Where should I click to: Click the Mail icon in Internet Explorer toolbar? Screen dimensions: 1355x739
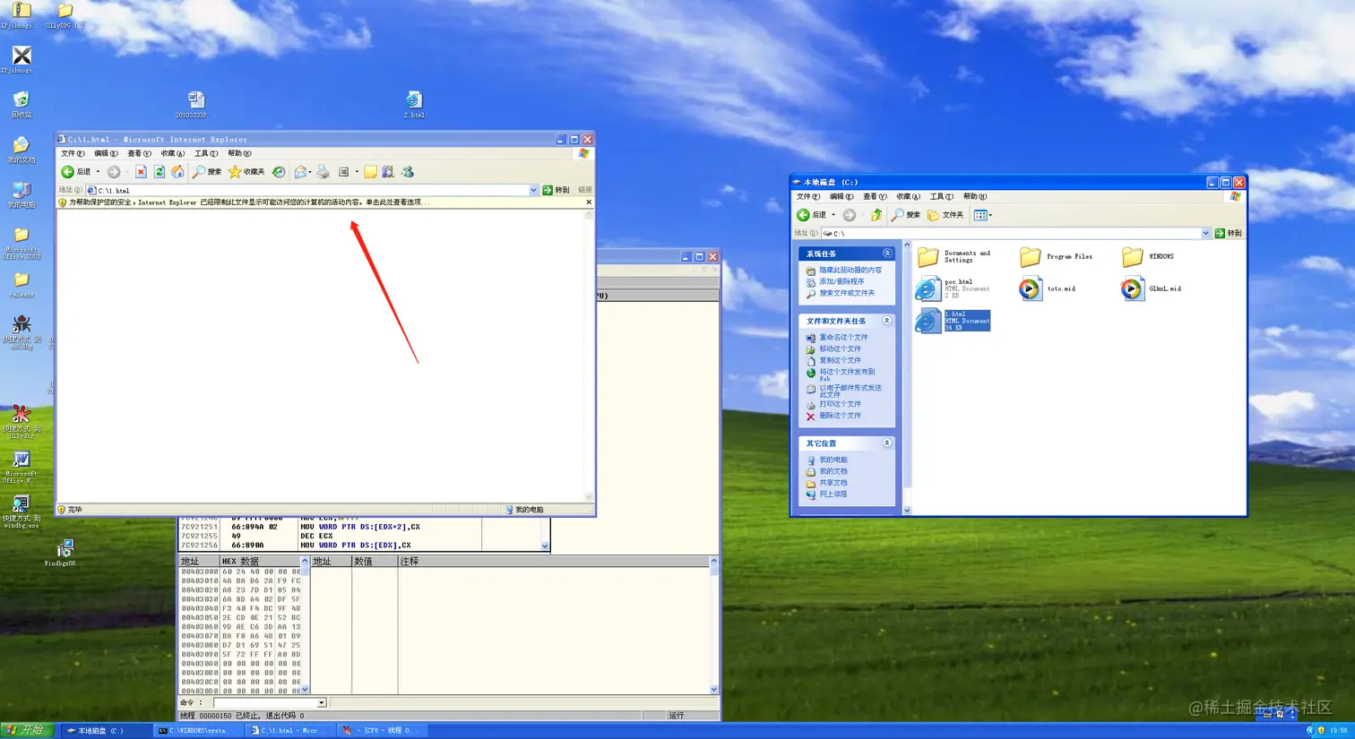[300, 172]
